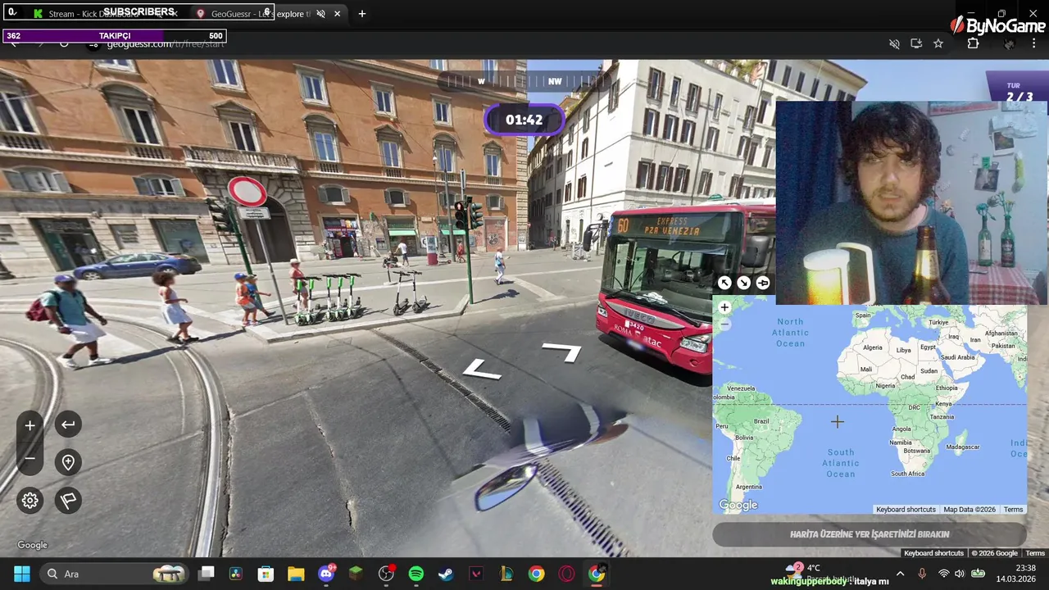
Task: Place guess marker on Brazil in map
Action: 761,421
